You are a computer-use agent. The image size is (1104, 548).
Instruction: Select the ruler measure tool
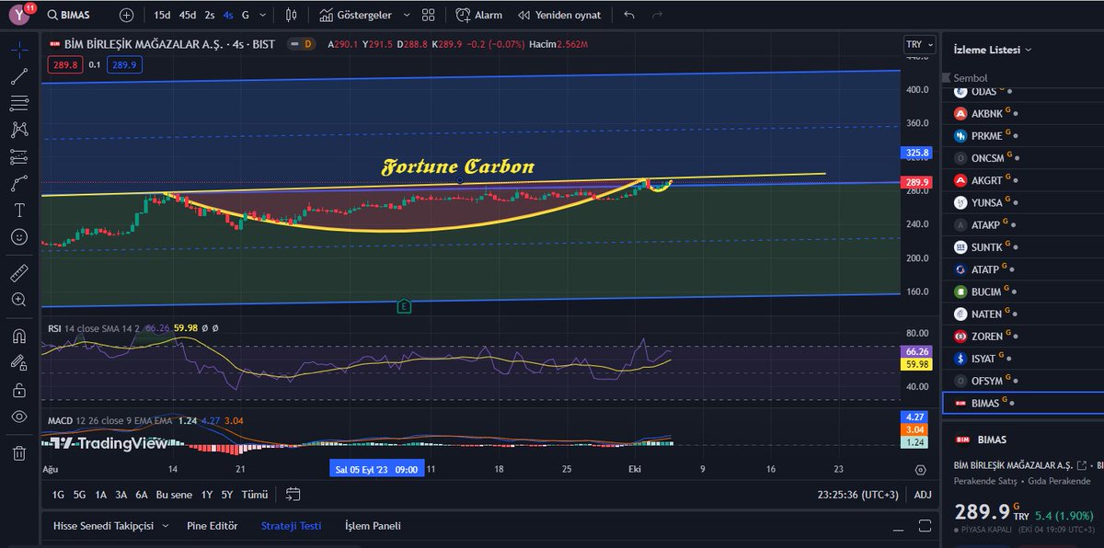[19, 273]
